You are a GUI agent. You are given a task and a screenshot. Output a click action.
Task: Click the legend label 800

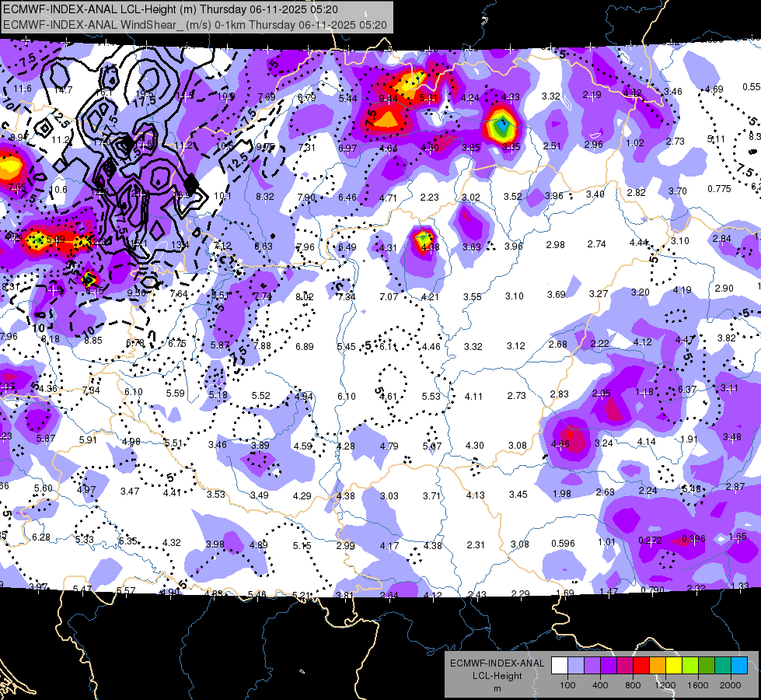pyautogui.click(x=633, y=685)
